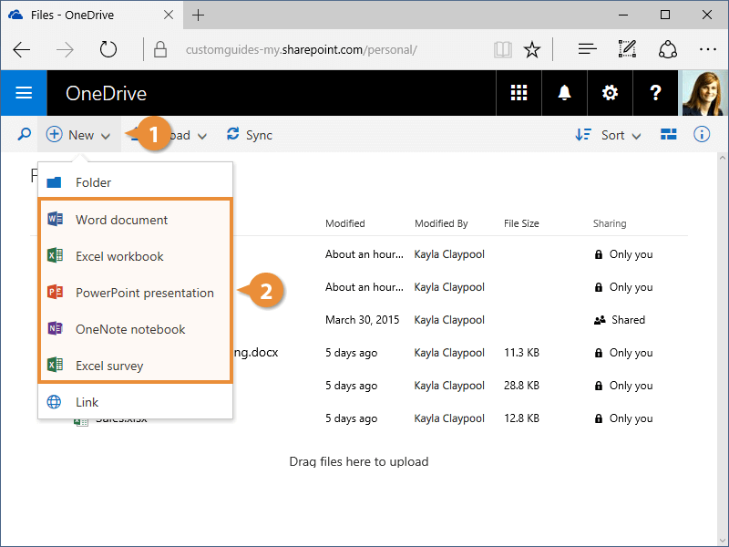Click the help question mark icon

coord(655,93)
